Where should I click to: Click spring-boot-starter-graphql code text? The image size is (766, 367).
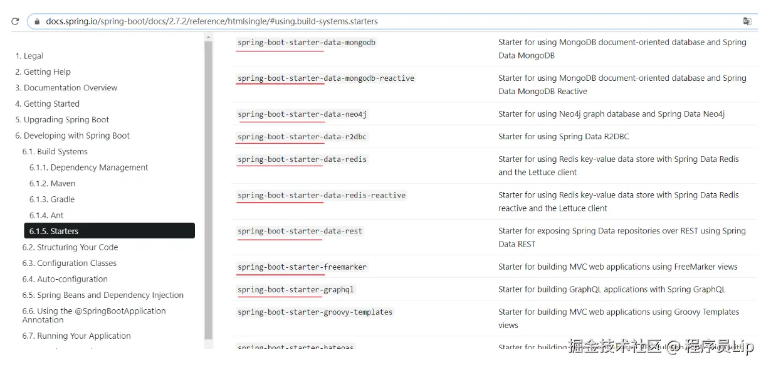pos(296,289)
